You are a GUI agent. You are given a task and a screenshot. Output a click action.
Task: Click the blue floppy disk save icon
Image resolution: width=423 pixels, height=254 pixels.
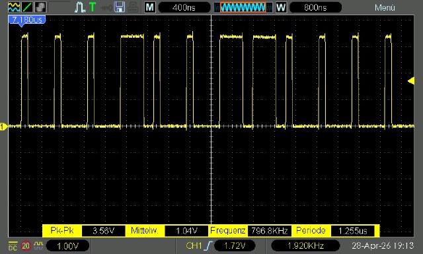120,7
